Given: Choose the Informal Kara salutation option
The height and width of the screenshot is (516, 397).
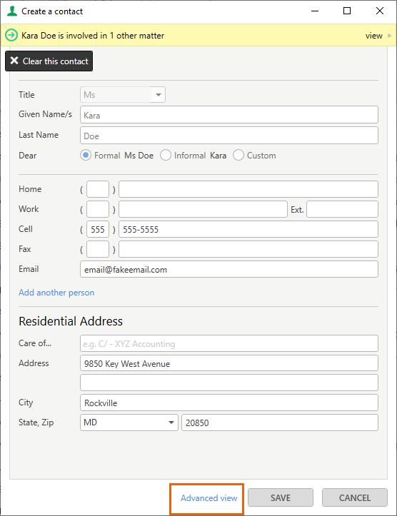Looking at the screenshot, I should click(x=166, y=155).
